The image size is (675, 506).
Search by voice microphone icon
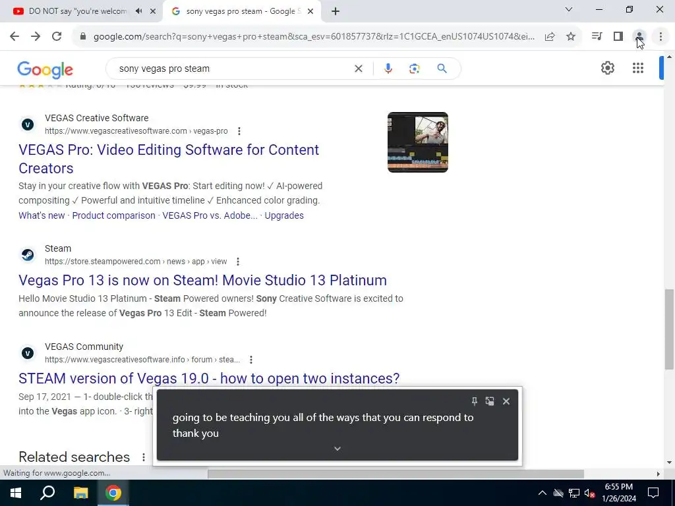[388, 69]
